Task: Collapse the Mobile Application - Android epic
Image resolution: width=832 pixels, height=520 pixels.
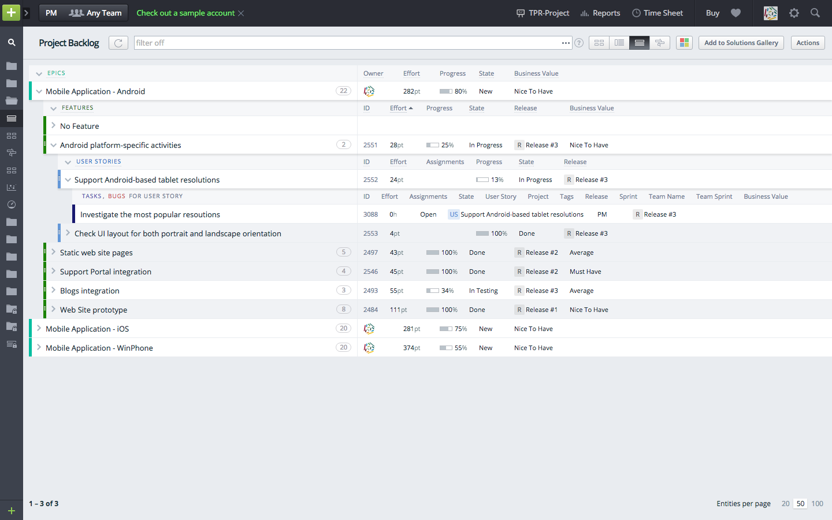Action: (x=38, y=91)
